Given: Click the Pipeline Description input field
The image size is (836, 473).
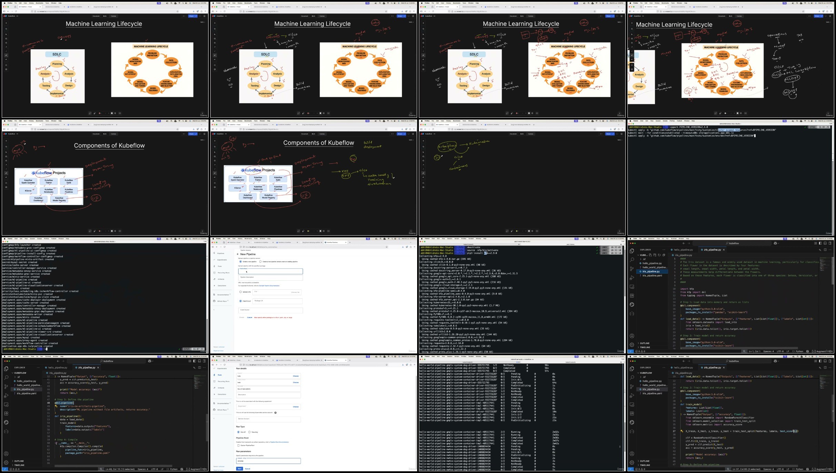Looking at the screenshot, I should [x=271, y=278].
